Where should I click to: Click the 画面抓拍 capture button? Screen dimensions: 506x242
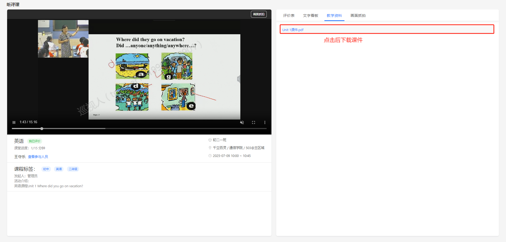coord(259,14)
